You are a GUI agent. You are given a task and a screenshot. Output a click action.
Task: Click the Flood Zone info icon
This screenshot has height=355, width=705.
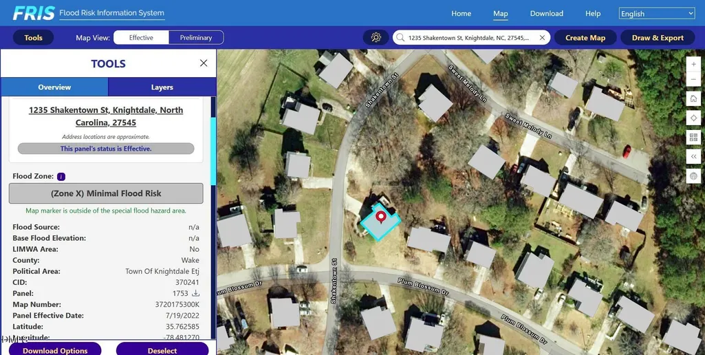click(61, 176)
